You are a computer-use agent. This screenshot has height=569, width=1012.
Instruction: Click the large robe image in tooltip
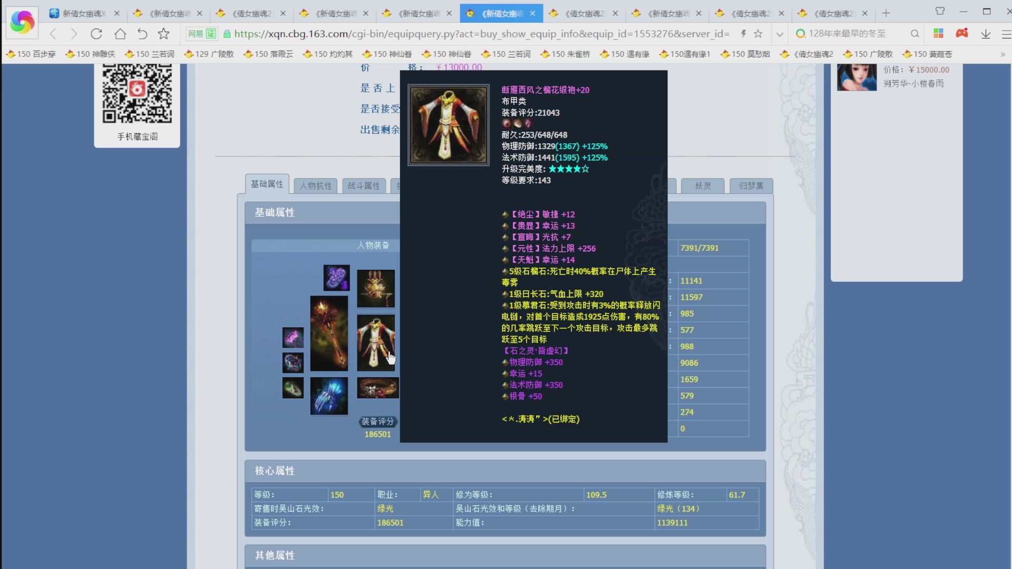click(x=449, y=125)
